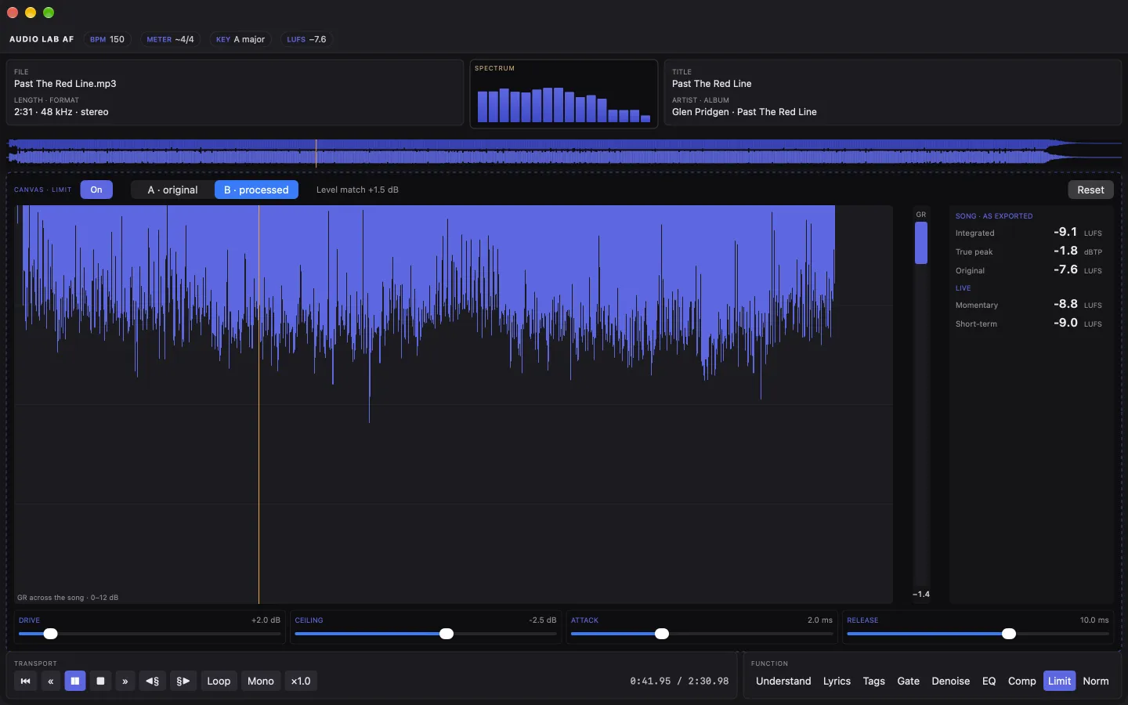Adjust the Drive slider handle

(50, 634)
